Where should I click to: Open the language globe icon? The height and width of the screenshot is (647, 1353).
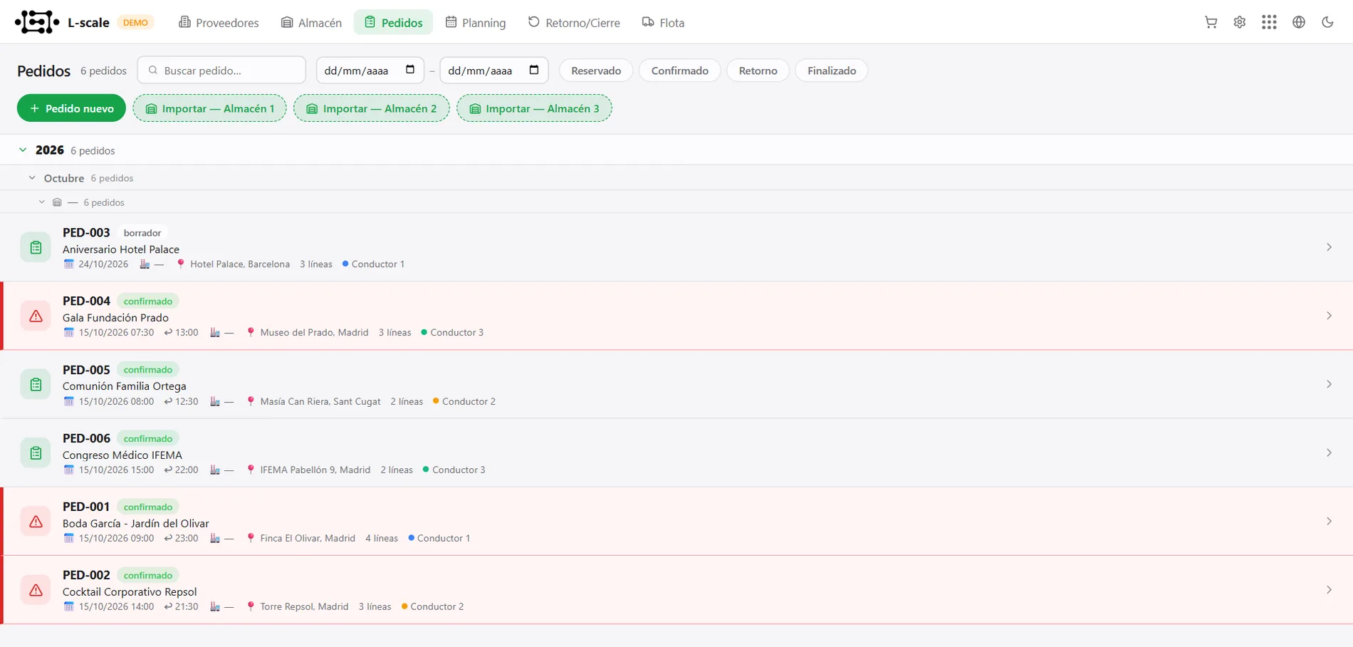(1299, 22)
